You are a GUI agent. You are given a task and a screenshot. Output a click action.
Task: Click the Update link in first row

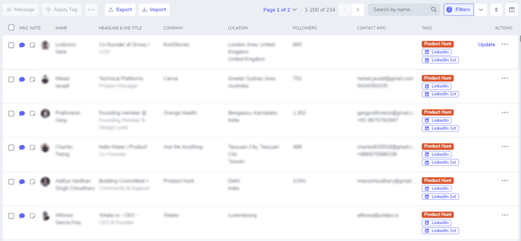point(486,45)
